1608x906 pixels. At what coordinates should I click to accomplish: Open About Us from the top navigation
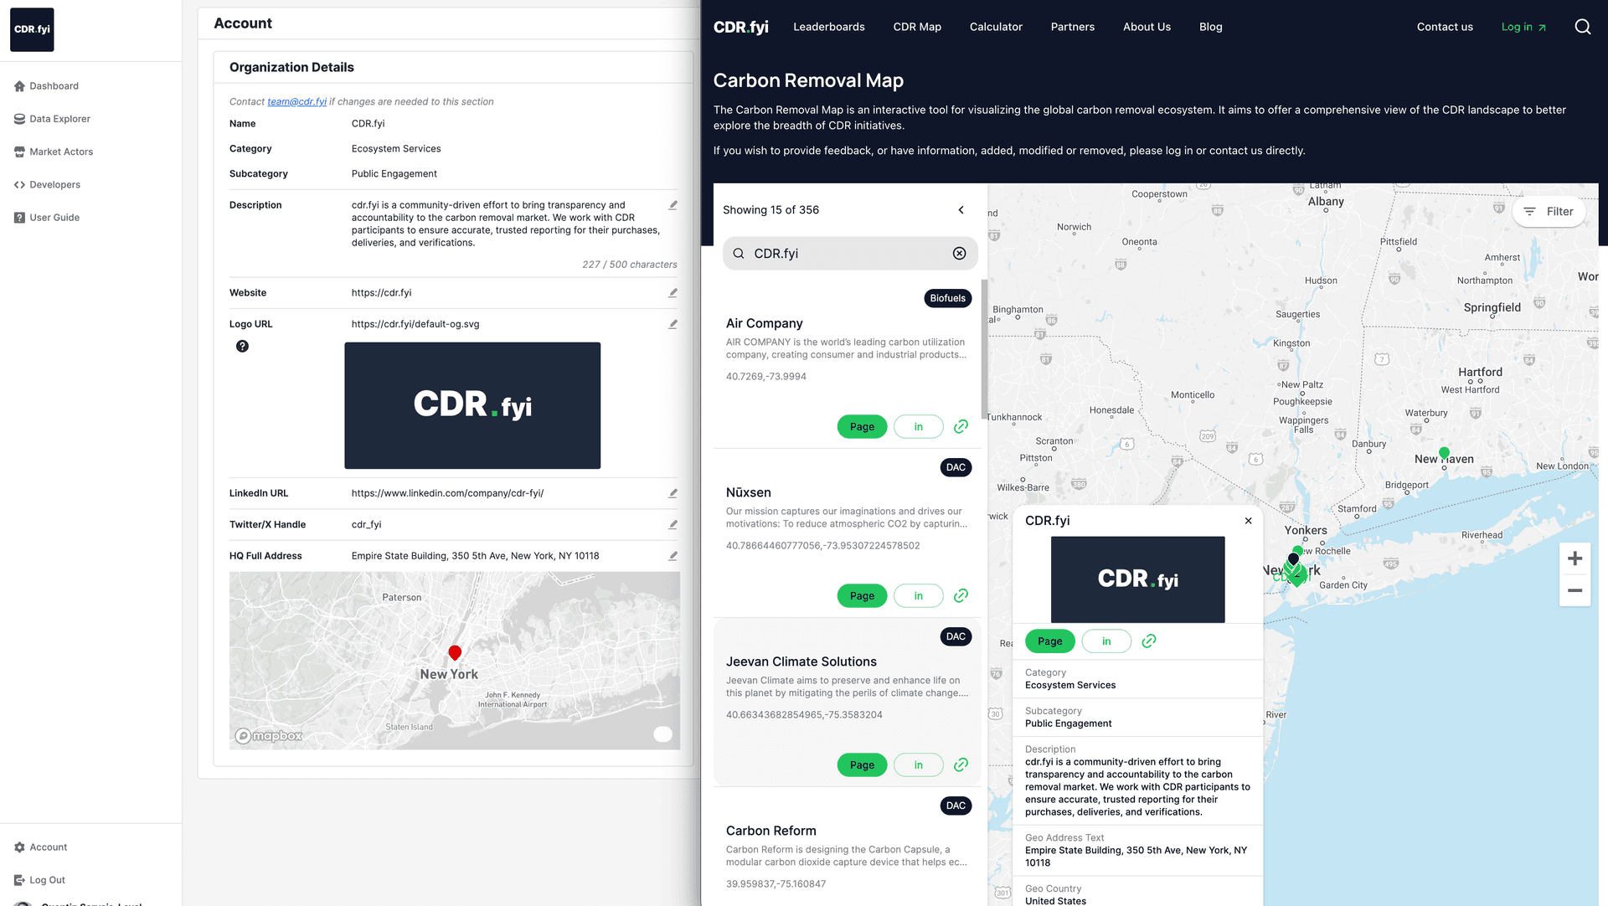tap(1147, 27)
